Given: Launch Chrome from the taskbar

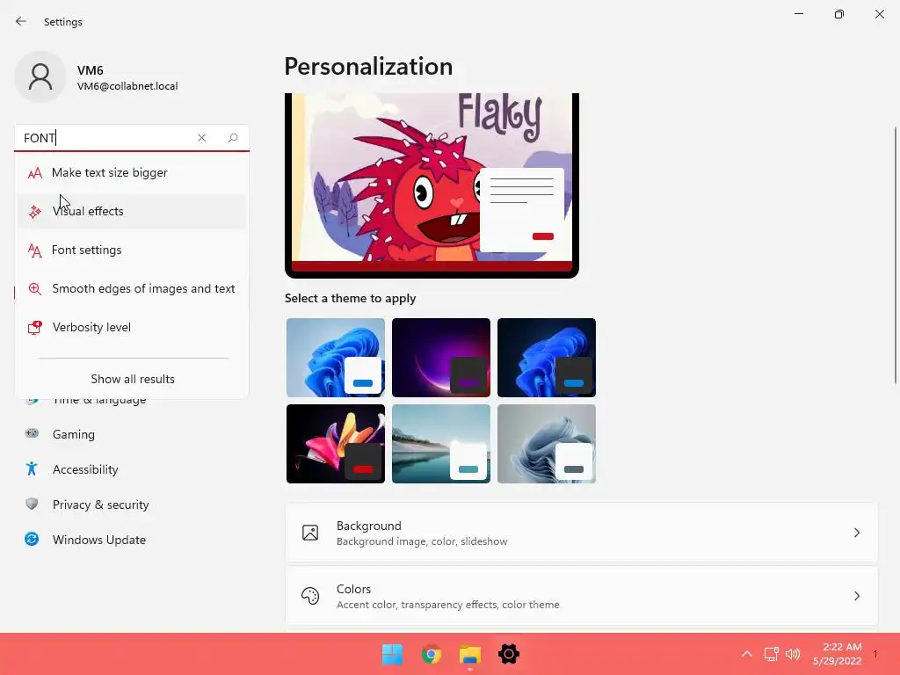Looking at the screenshot, I should (x=431, y=654).
